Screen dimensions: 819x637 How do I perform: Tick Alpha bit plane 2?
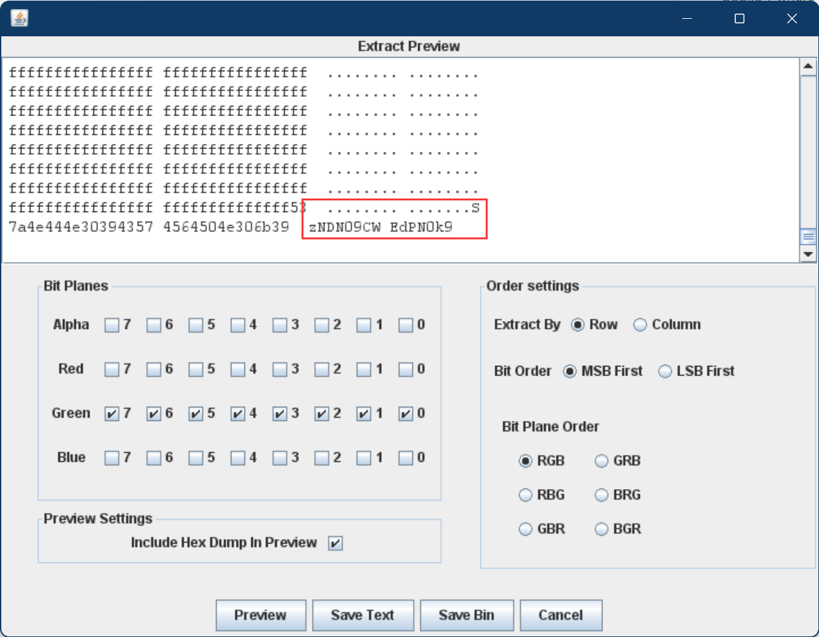pos(322,325)
